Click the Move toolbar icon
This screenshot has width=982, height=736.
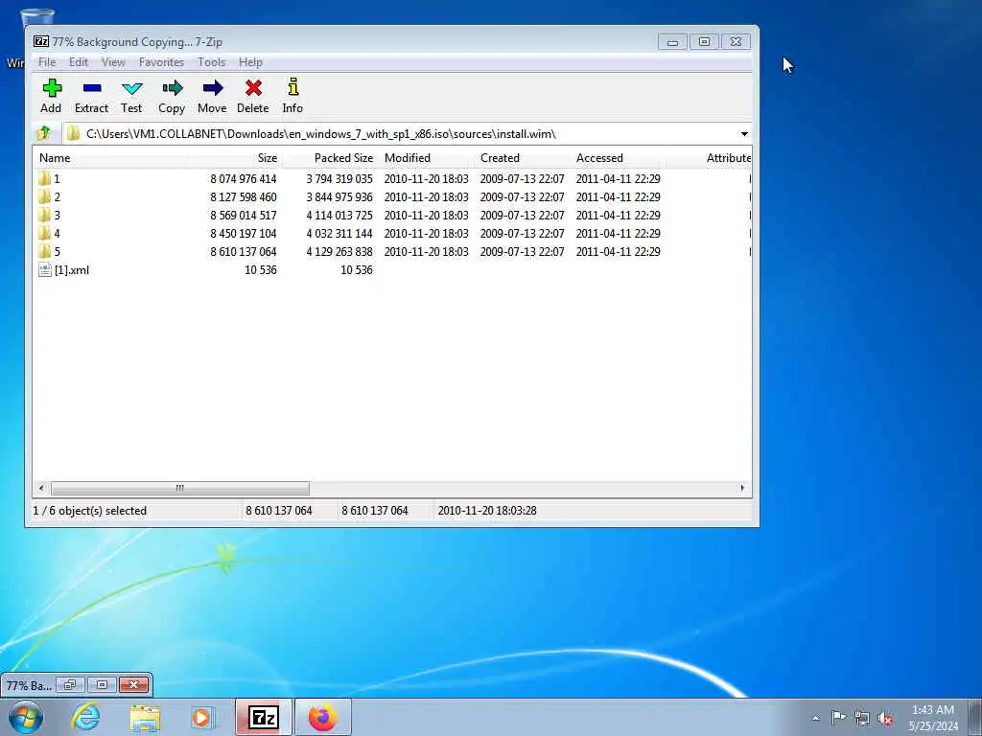[x=212, y=87]
